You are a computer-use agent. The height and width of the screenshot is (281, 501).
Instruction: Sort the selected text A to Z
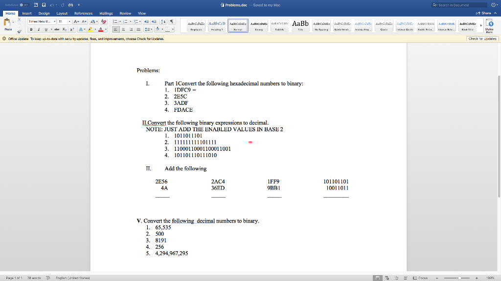tap(163, 21)
